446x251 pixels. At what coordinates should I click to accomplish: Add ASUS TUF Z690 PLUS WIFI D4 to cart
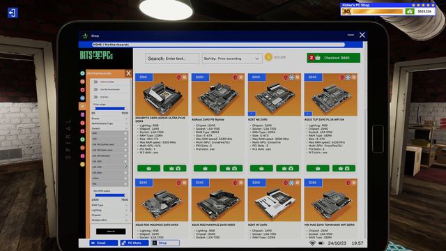pyautogui.click(x=318, y=169)
